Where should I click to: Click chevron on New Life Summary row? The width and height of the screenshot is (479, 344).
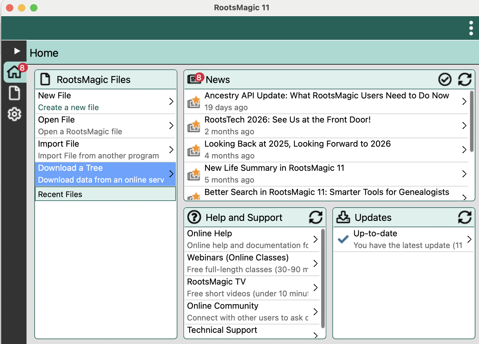[x=464, y=174]
